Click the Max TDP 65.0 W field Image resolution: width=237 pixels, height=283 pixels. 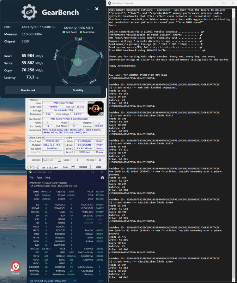80,107
